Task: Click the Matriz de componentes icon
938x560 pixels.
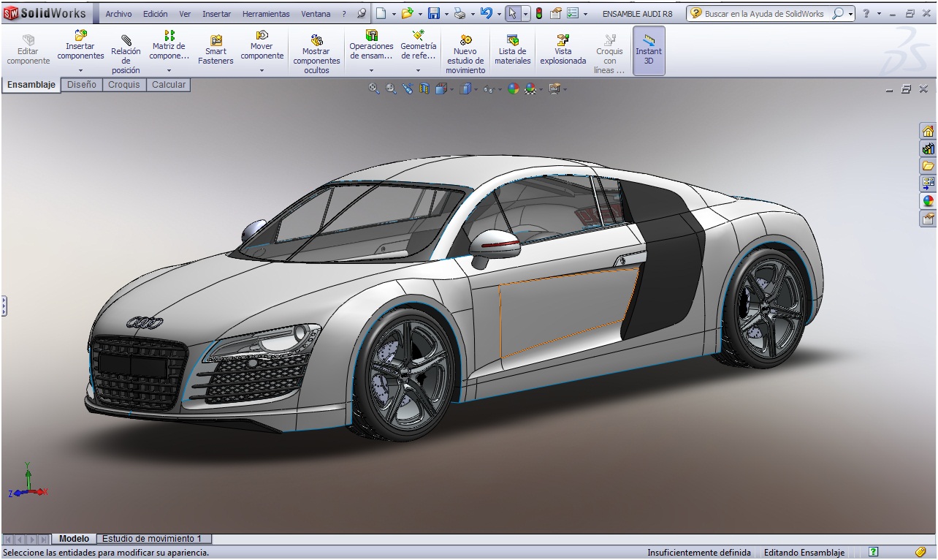Action: (x=169, y=35)
